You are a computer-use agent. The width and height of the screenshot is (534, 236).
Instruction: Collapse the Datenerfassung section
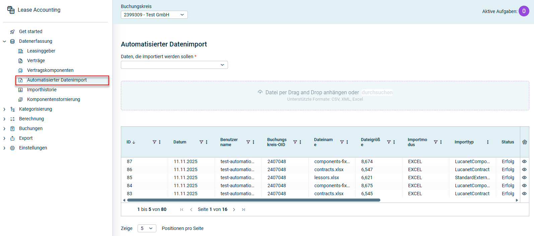4,41
